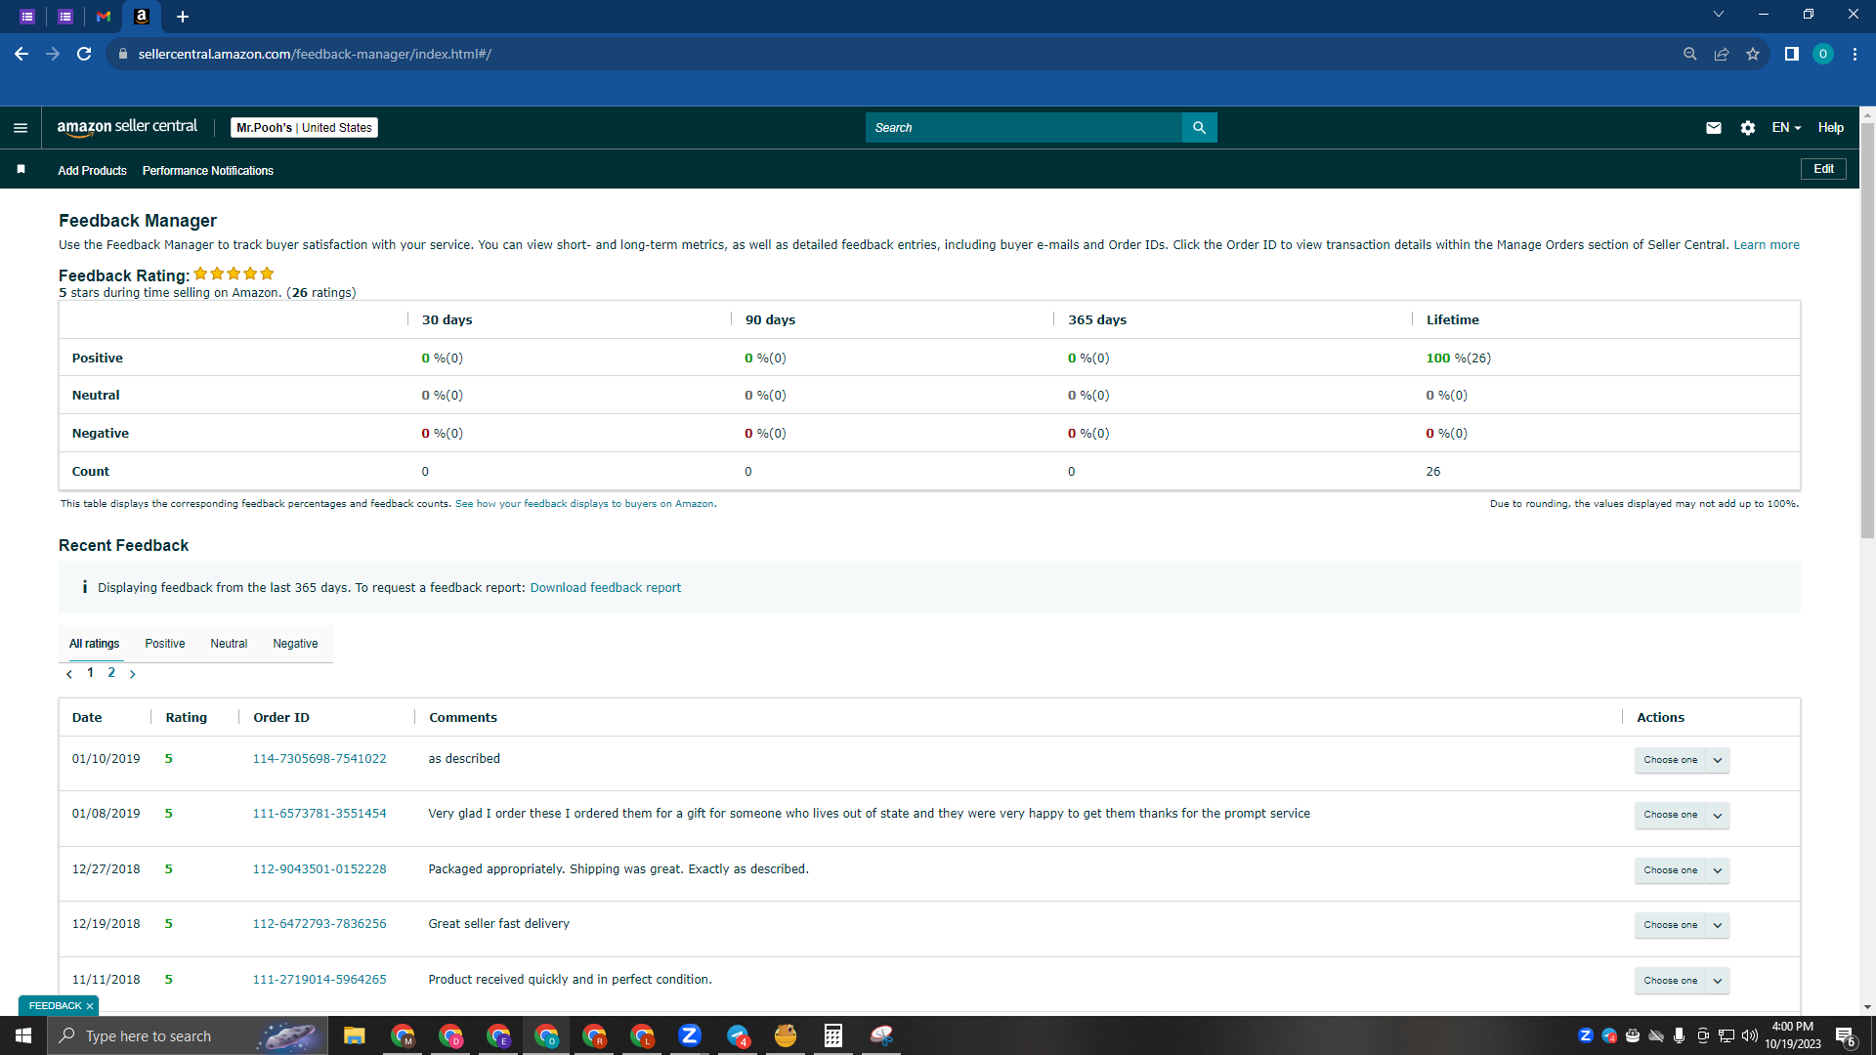
Task: Switch to the Neutral feedback tab
Action: tap(229, 644)
